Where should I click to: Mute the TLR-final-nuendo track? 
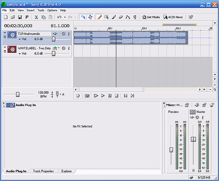coord(64,34)
